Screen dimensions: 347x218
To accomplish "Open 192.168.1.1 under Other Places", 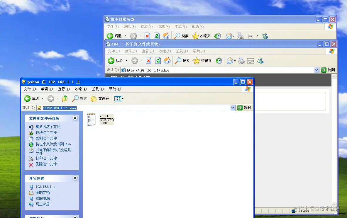I will (x=45, y=187).
